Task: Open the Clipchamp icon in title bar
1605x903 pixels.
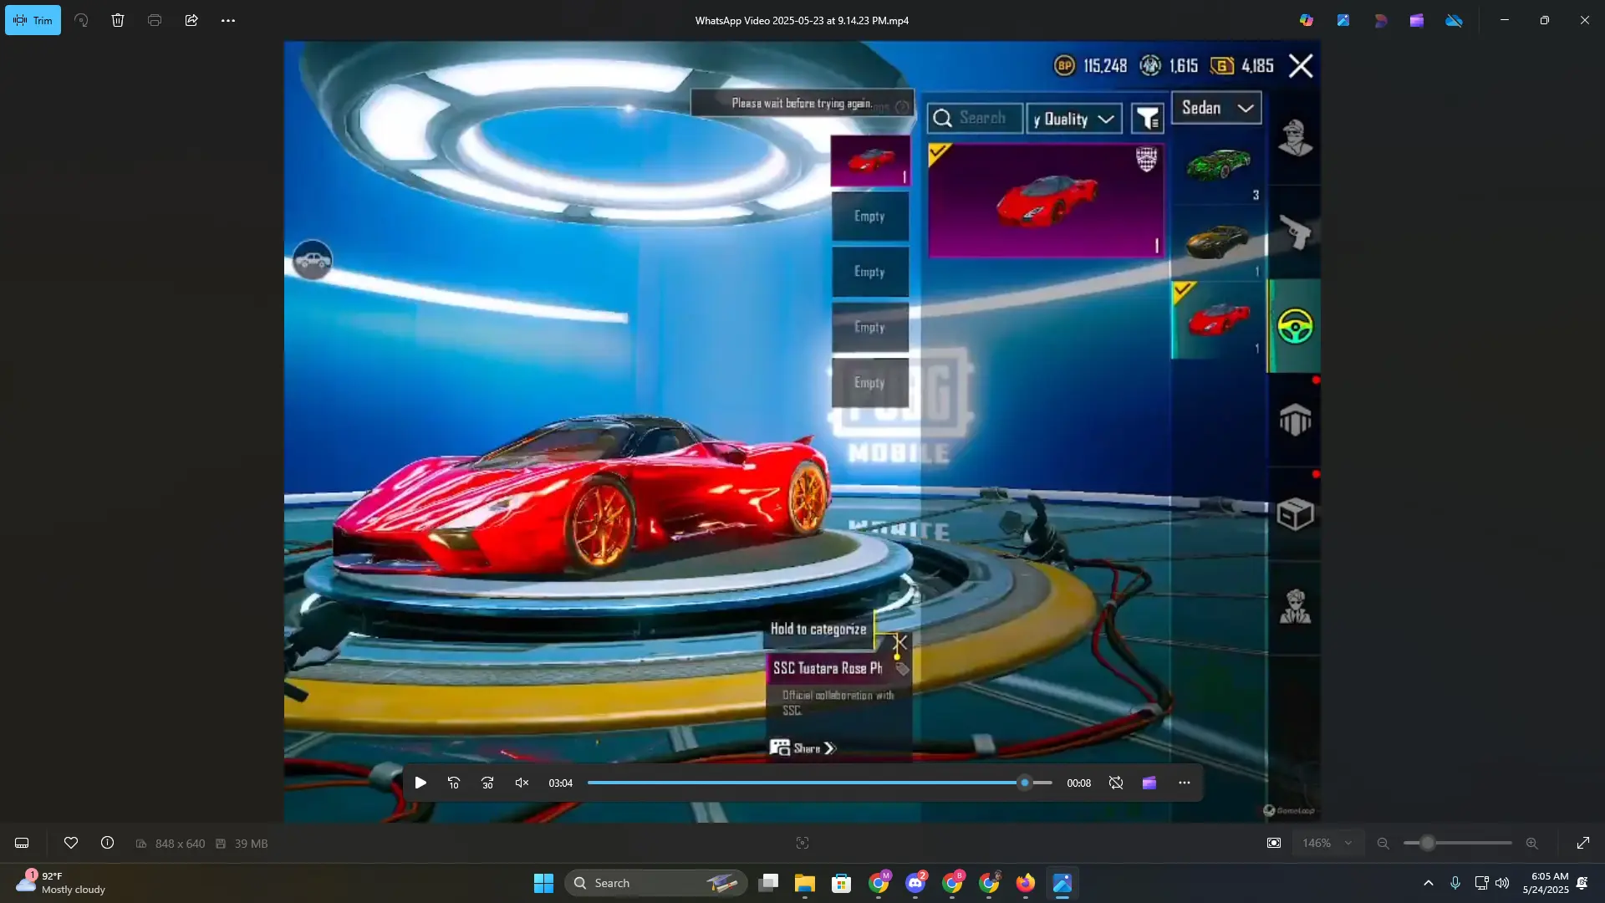Action: point(1417,20)
